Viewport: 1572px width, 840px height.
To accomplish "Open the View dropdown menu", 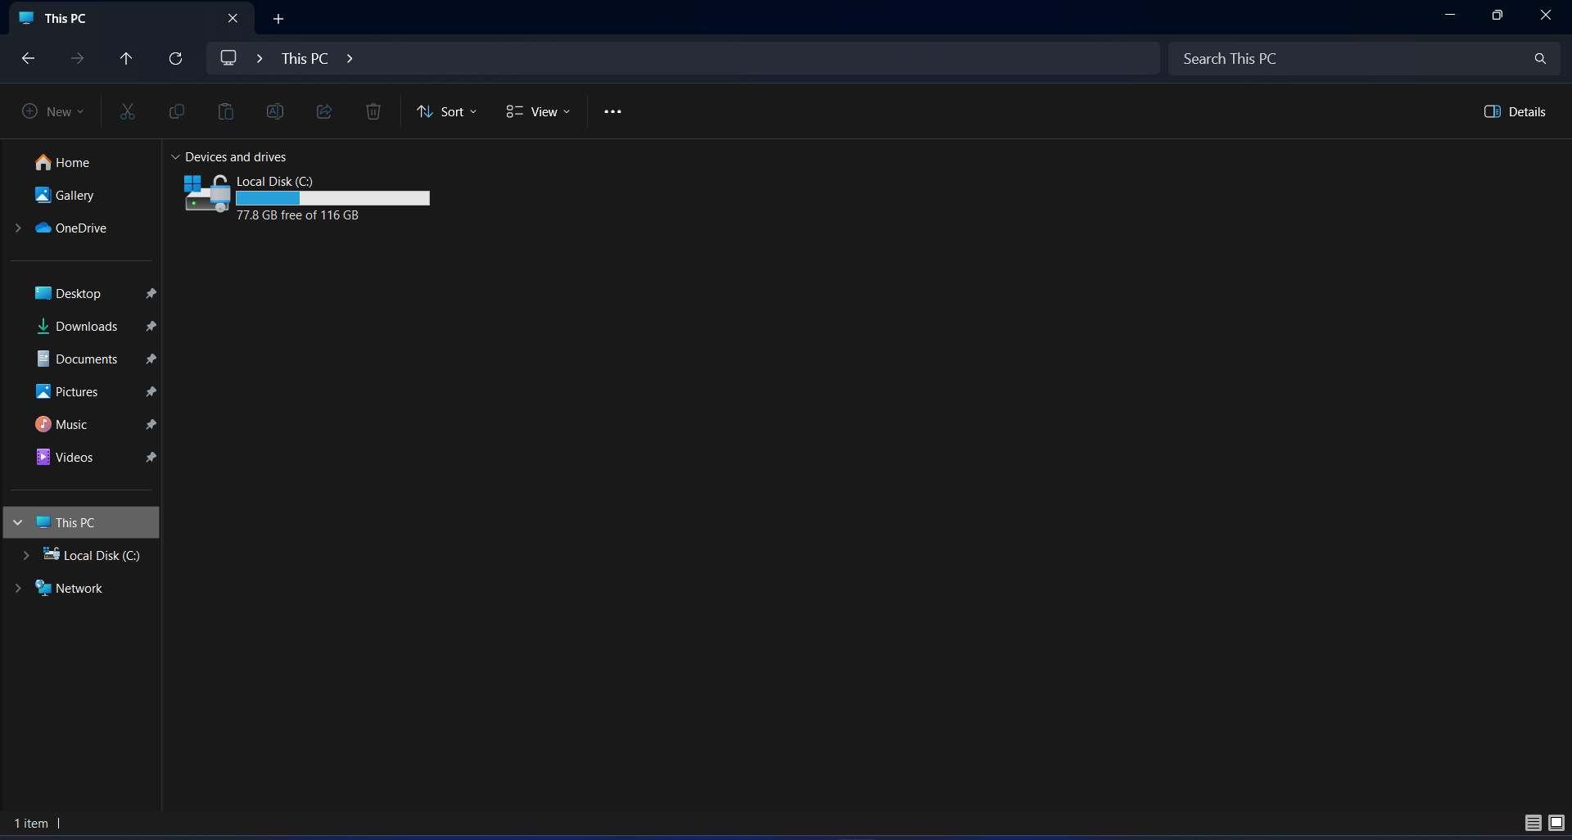I will click(538, 111).
